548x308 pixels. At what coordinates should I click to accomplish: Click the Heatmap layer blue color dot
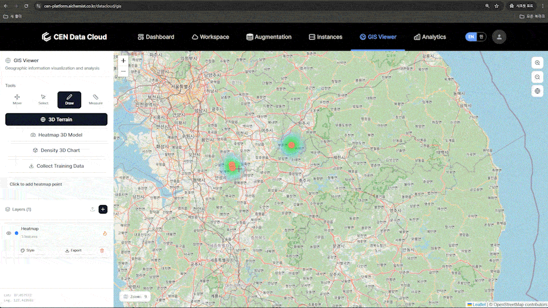tap(17, 233)
